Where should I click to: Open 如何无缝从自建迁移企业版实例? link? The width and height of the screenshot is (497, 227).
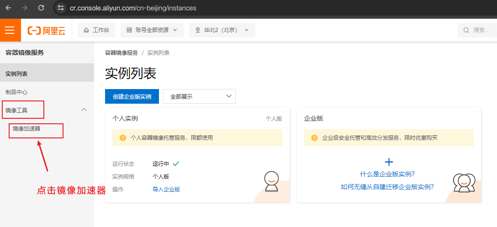tap(387, 187)
